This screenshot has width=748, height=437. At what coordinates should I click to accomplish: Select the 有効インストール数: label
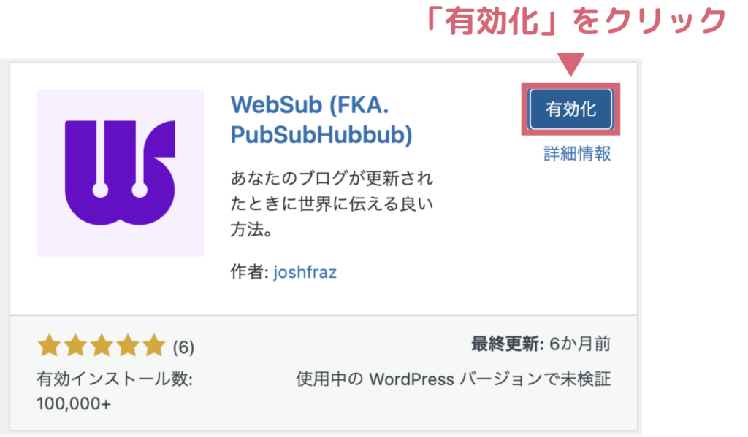coord(115,379)
